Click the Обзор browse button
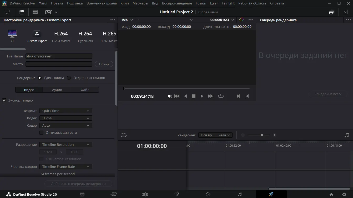Image resolution: width=353 pixels, height=198 pixels. click(x=104, y=64)
